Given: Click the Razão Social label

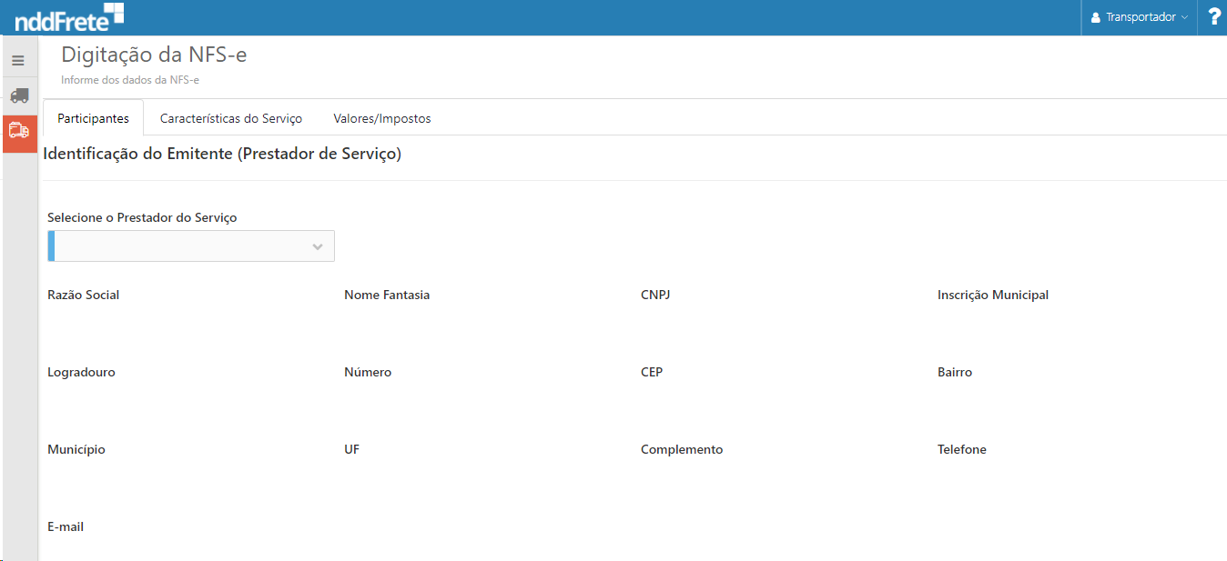Looking at the screenshot, I should coord(84,295).
